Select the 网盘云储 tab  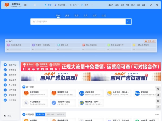[x=50, y=115]
